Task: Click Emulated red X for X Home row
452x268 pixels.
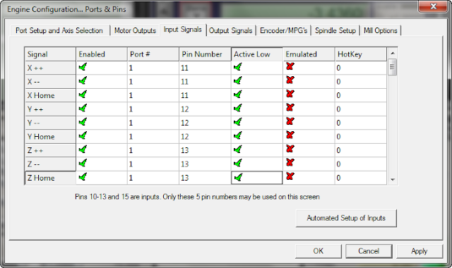Action: coord(290,94)
